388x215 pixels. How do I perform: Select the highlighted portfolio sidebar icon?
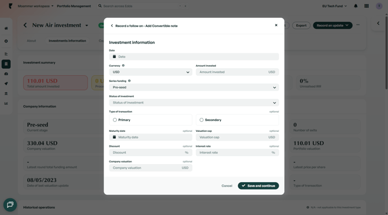pyautogui.click(x=6, y=64)
